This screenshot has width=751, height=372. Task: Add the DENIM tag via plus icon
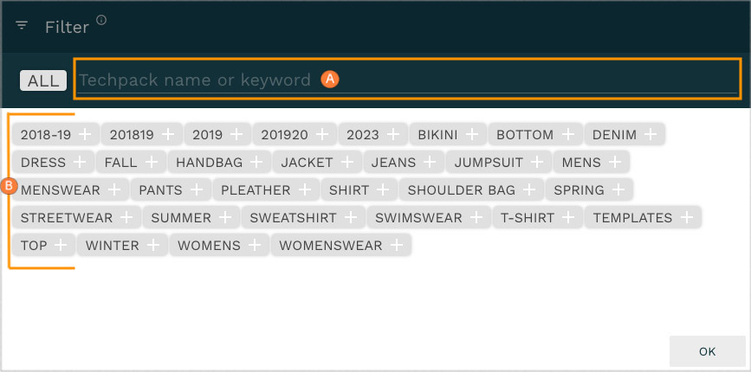pyautogui.click(x=651, y=135)
